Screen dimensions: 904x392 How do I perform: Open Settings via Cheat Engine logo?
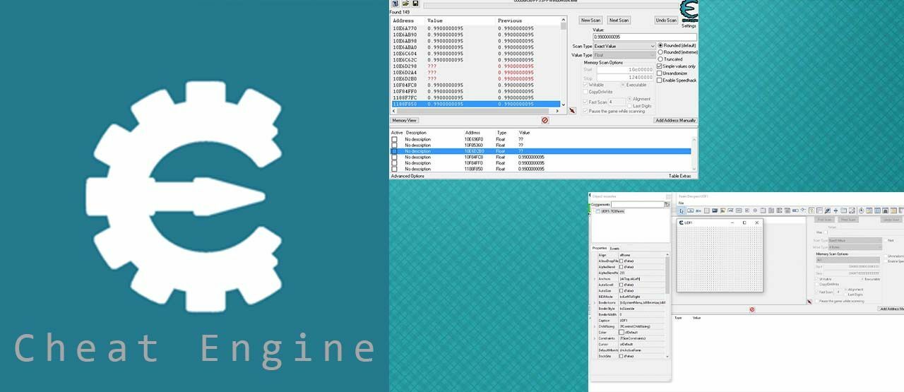pos(689,13)
